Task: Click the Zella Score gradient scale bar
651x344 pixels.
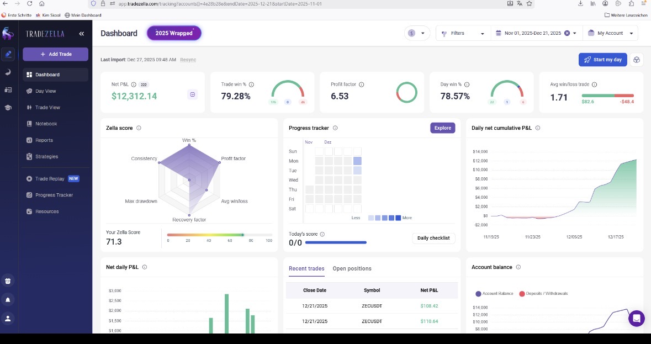Action: click(219, 235)
